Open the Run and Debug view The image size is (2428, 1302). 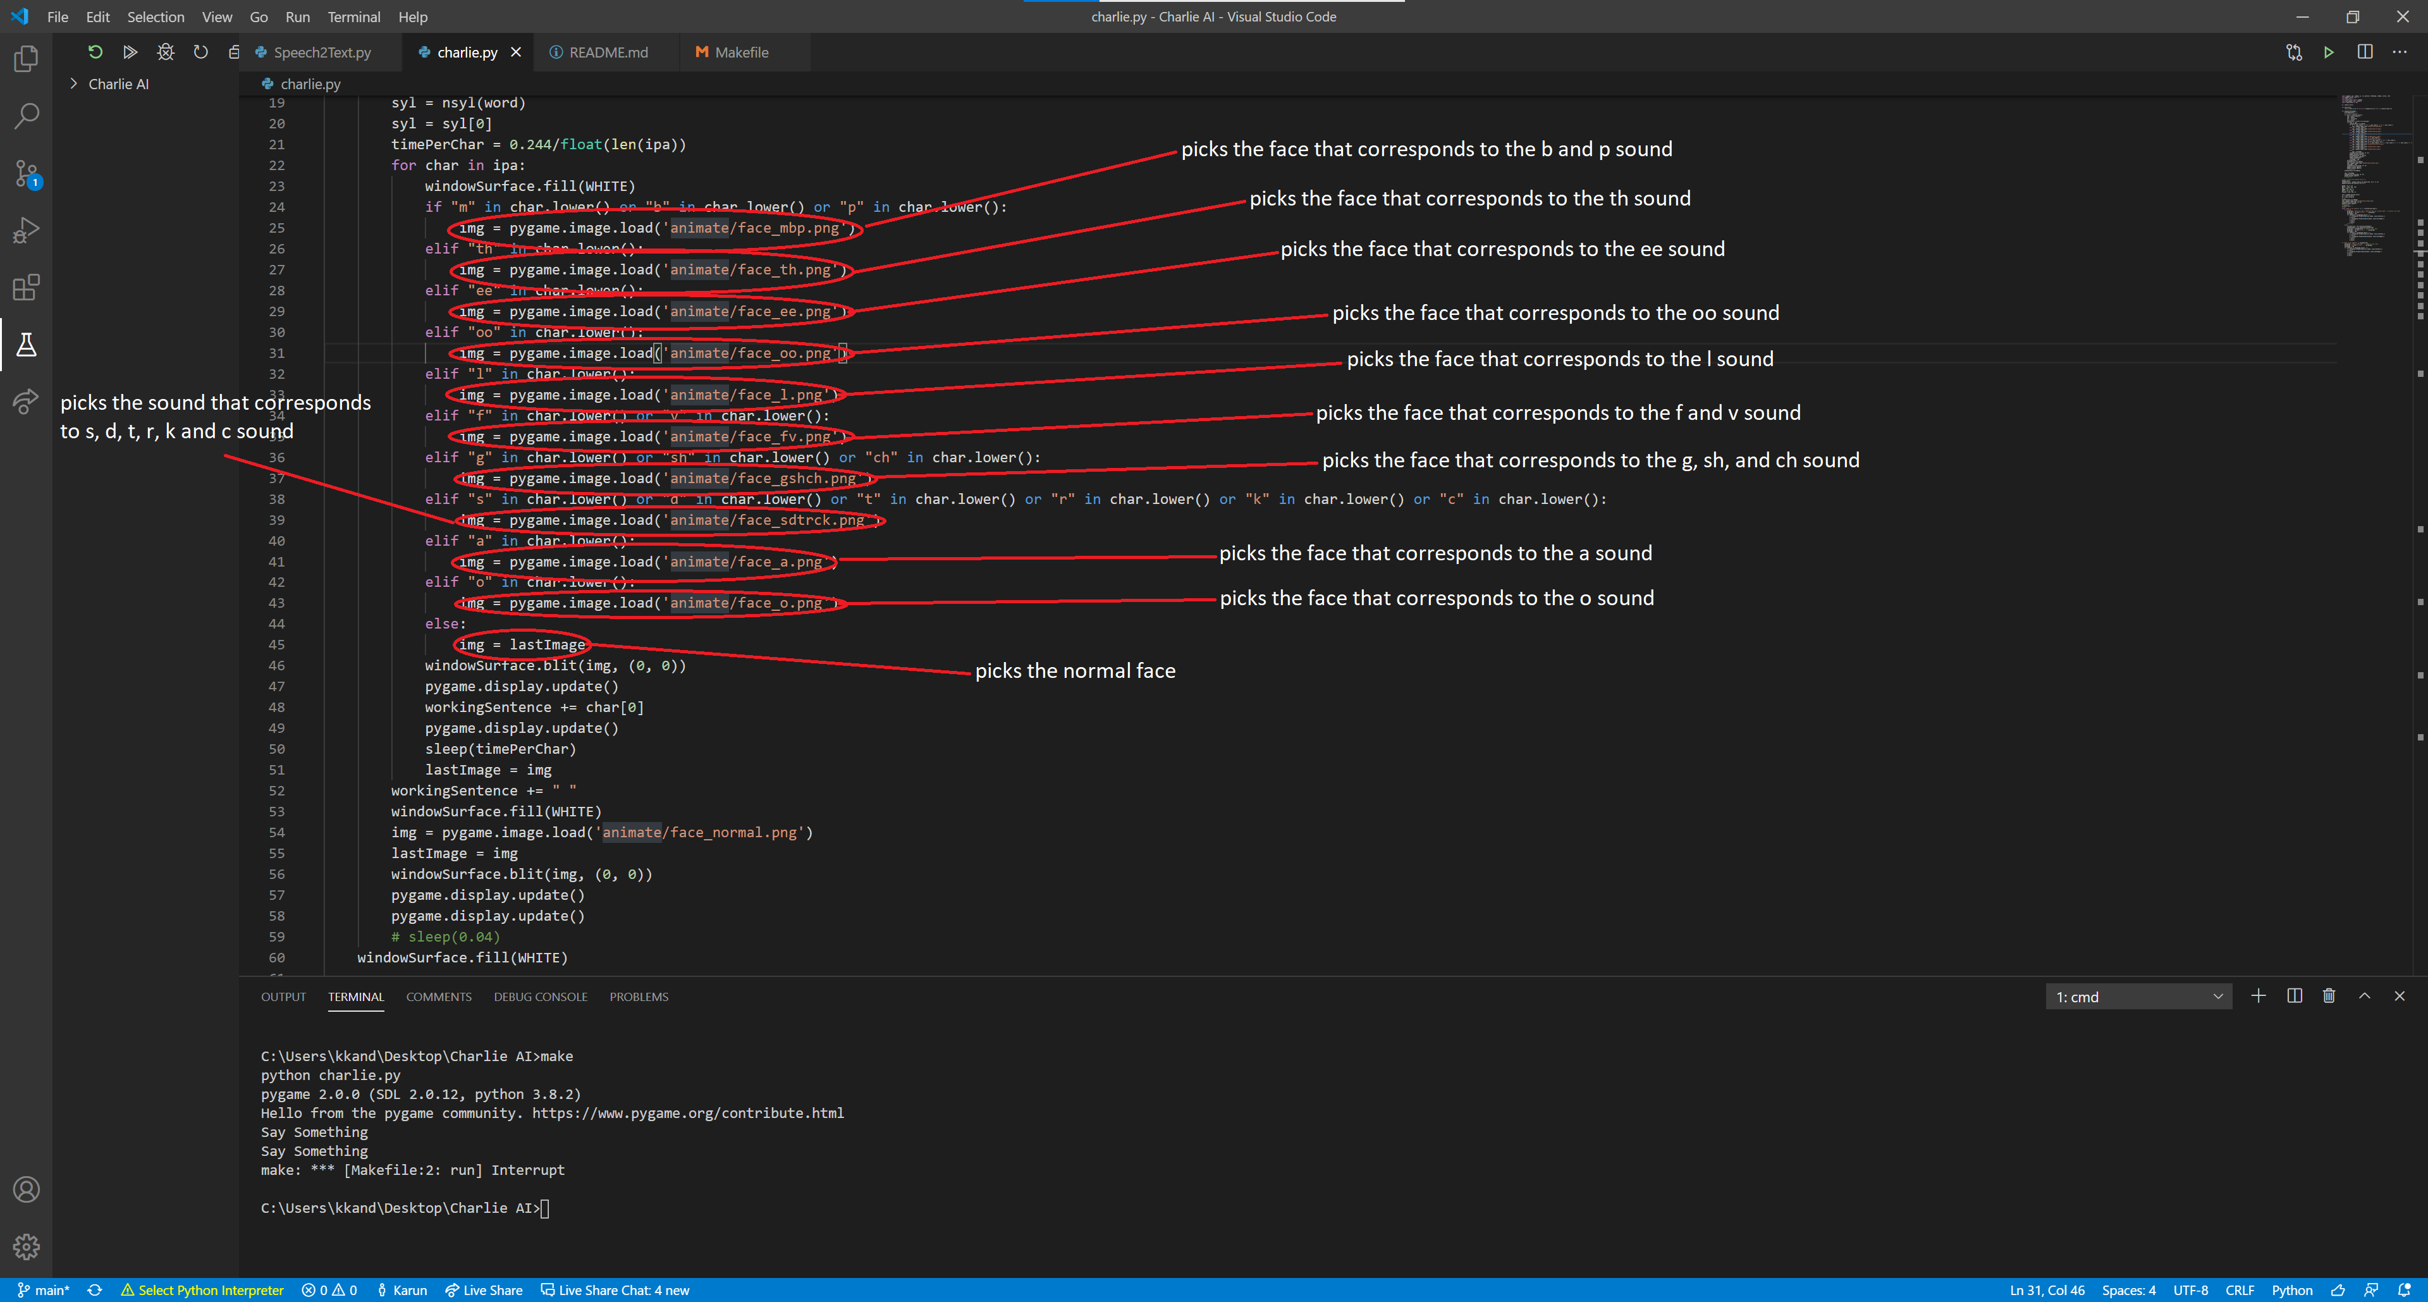coord(27,230)
